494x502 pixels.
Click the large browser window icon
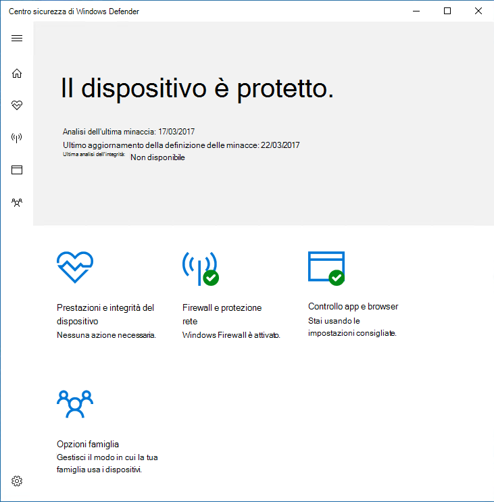click(x=326, y=268)
